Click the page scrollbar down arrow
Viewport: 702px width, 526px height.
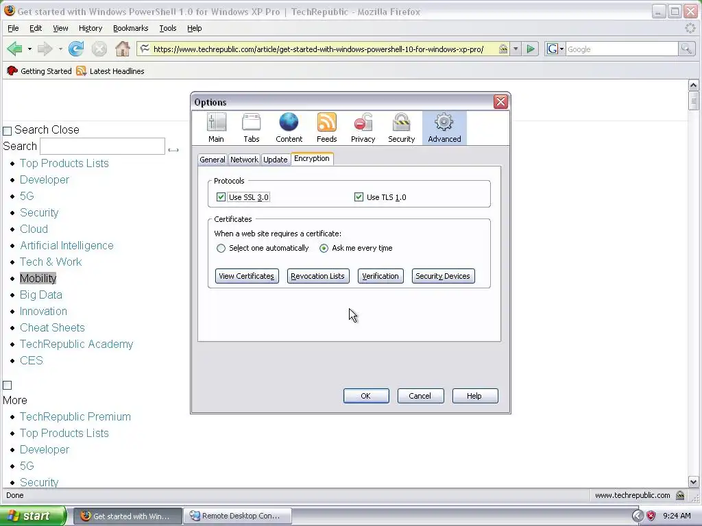(693, 482)
